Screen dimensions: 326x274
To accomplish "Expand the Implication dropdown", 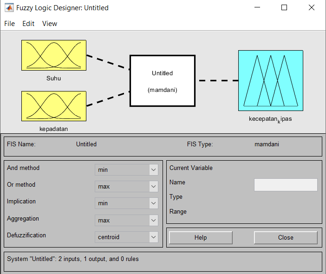I will (x=126, y=203).
